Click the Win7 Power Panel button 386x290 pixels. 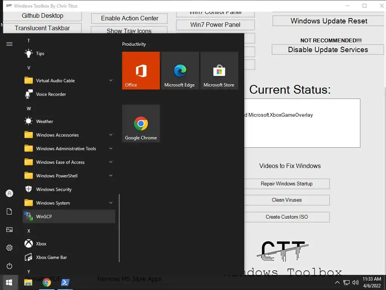[x=215, y=25]
